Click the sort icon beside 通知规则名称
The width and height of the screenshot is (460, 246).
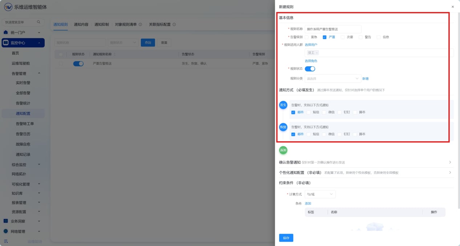(x=115, y=54)
